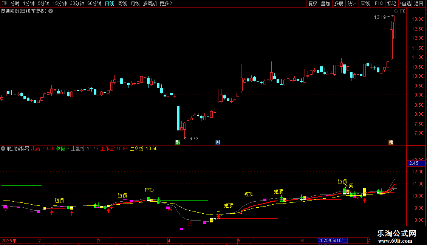Click the 休假 indicator label
Viewport: 427px width, 245px height.
(x=61, y=149)
